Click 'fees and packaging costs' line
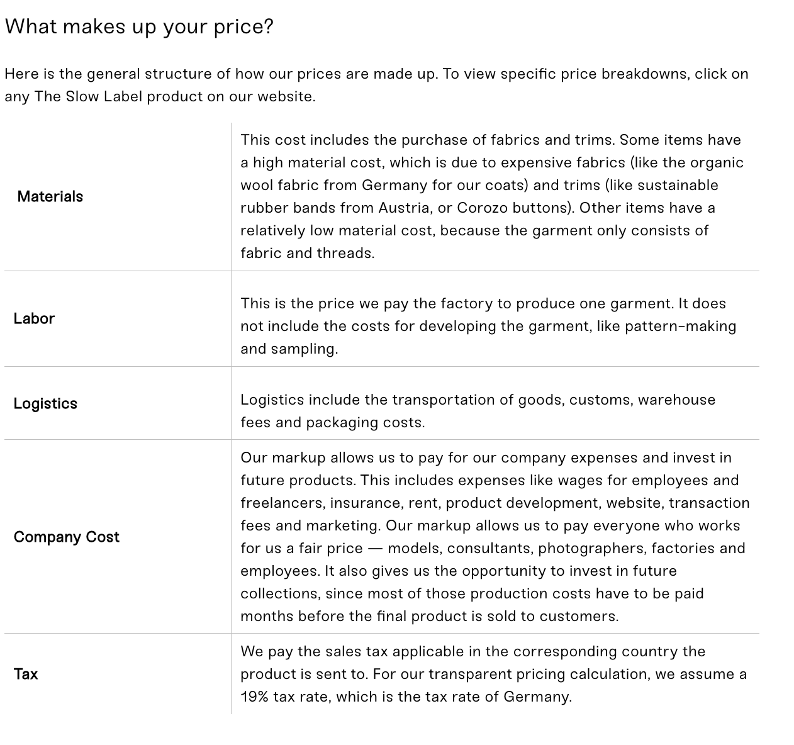 point(333,422)
